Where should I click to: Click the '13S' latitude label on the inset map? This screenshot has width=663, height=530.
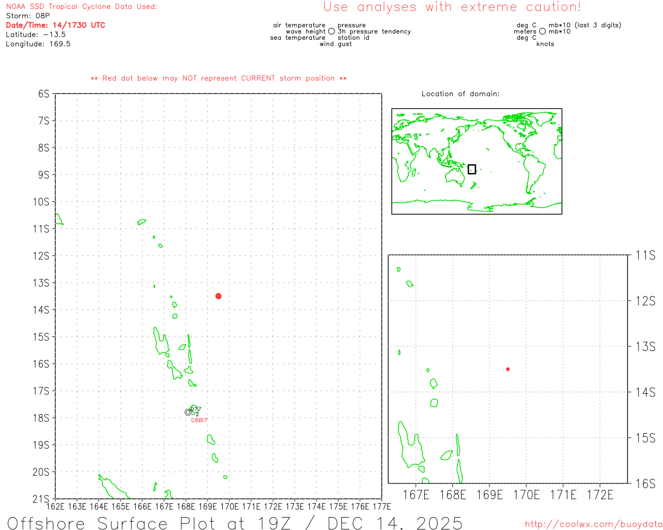[x=645, y=346]
